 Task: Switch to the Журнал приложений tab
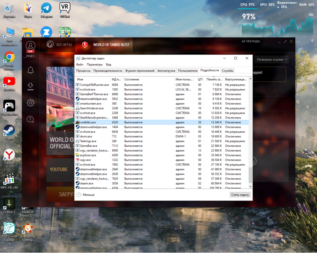click(139, 71)
